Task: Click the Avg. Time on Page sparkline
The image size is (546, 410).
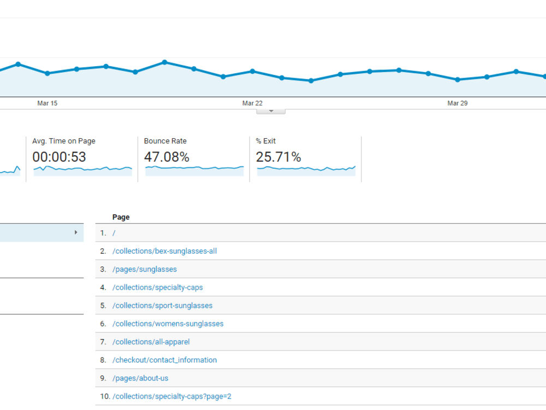Action: (82, 171)
